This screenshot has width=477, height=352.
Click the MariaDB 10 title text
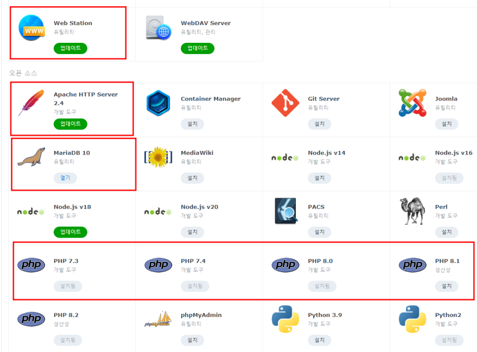click(x=72, y=153)
